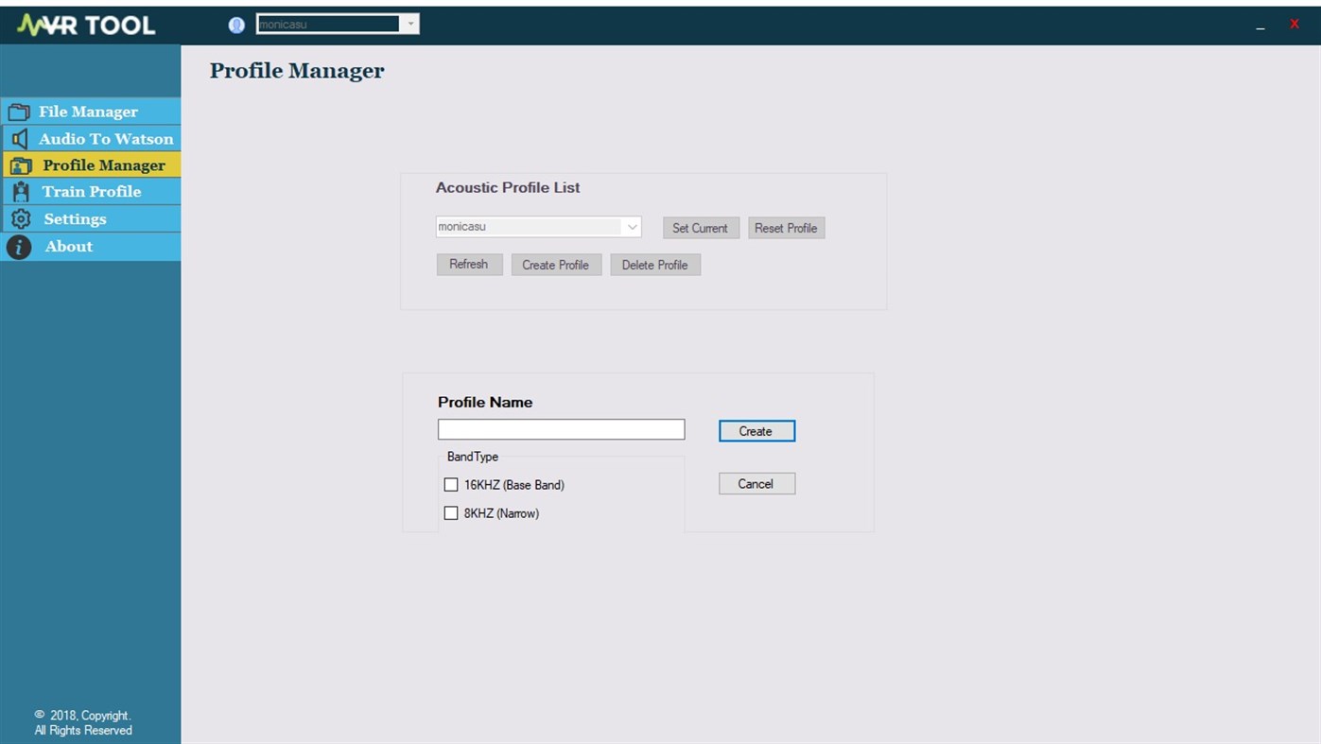Open the monicasu dropdown in the header
The height and width of the screenshot is (744, 1321).
pyautogui.click(x=410, y=23)
